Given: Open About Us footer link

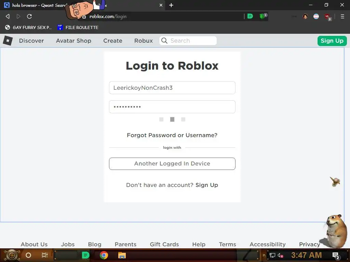Looking at the screenshot, I should click(34, 244).
